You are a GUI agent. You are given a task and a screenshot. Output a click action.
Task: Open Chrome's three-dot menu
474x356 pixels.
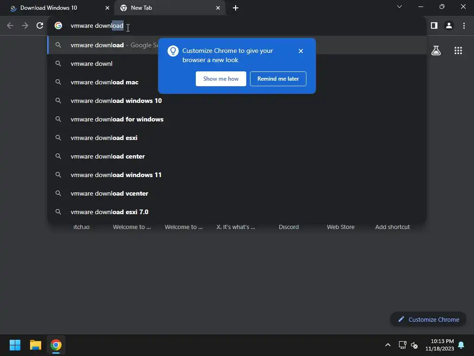coord(464,26)
